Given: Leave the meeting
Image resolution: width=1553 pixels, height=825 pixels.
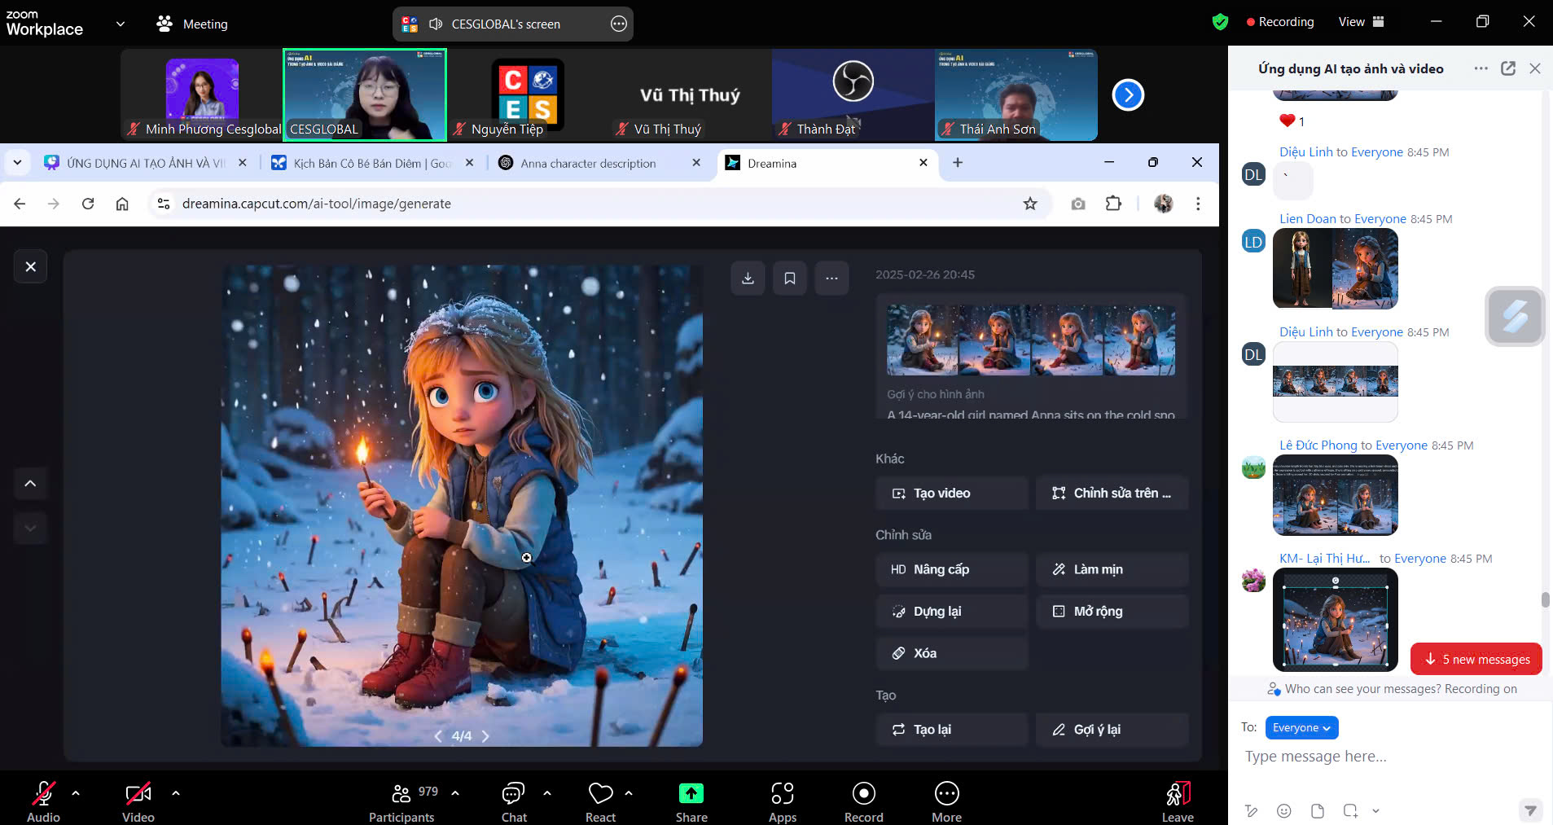Looking at the screenshot, I should pyautogui.click(x=1178, y=801).
